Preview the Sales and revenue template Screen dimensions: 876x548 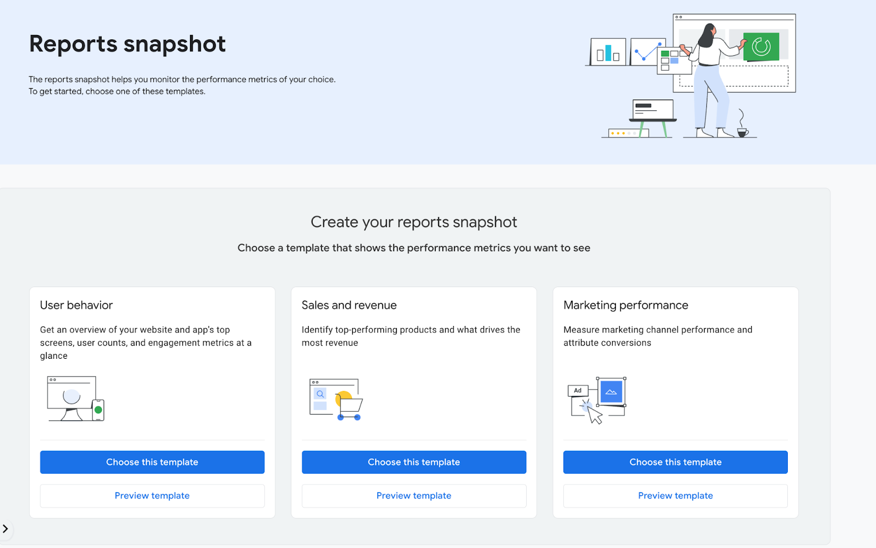pos(413,495)
